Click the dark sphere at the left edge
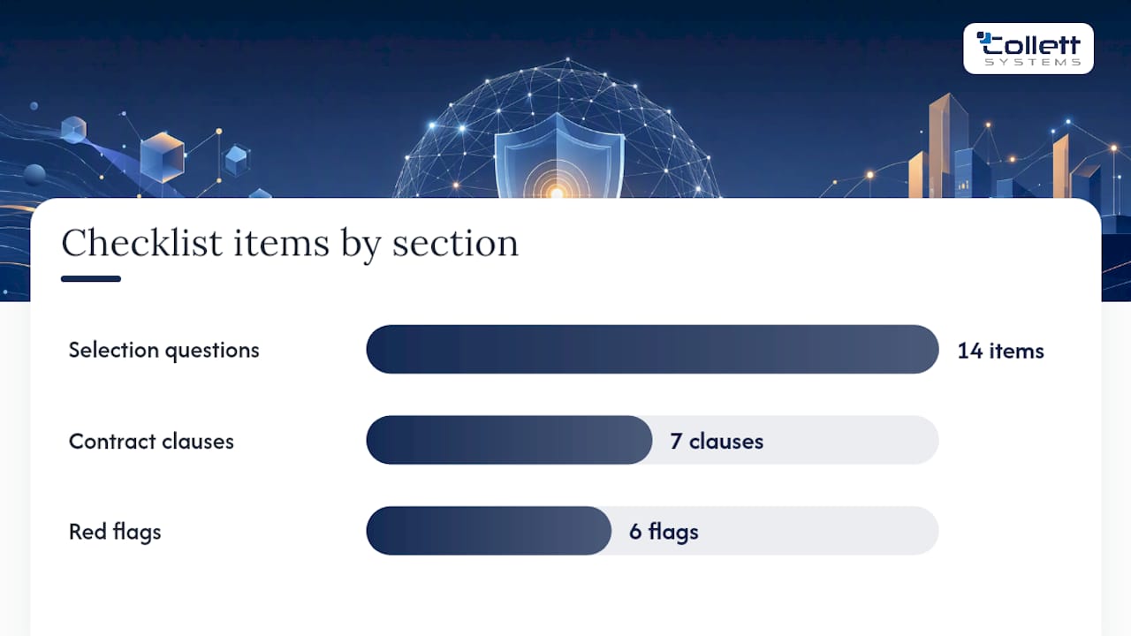This screenshot has height=636, width=1131. (34, 174)
